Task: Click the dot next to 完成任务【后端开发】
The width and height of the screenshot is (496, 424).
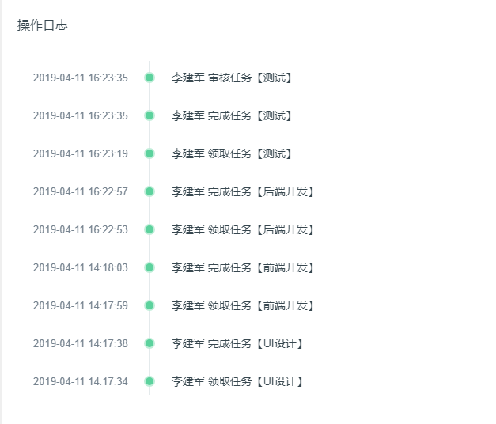Action: pyautogui.click(x=150, y=191)
